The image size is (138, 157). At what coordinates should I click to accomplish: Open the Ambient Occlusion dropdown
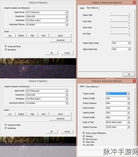tap(118, 127)
